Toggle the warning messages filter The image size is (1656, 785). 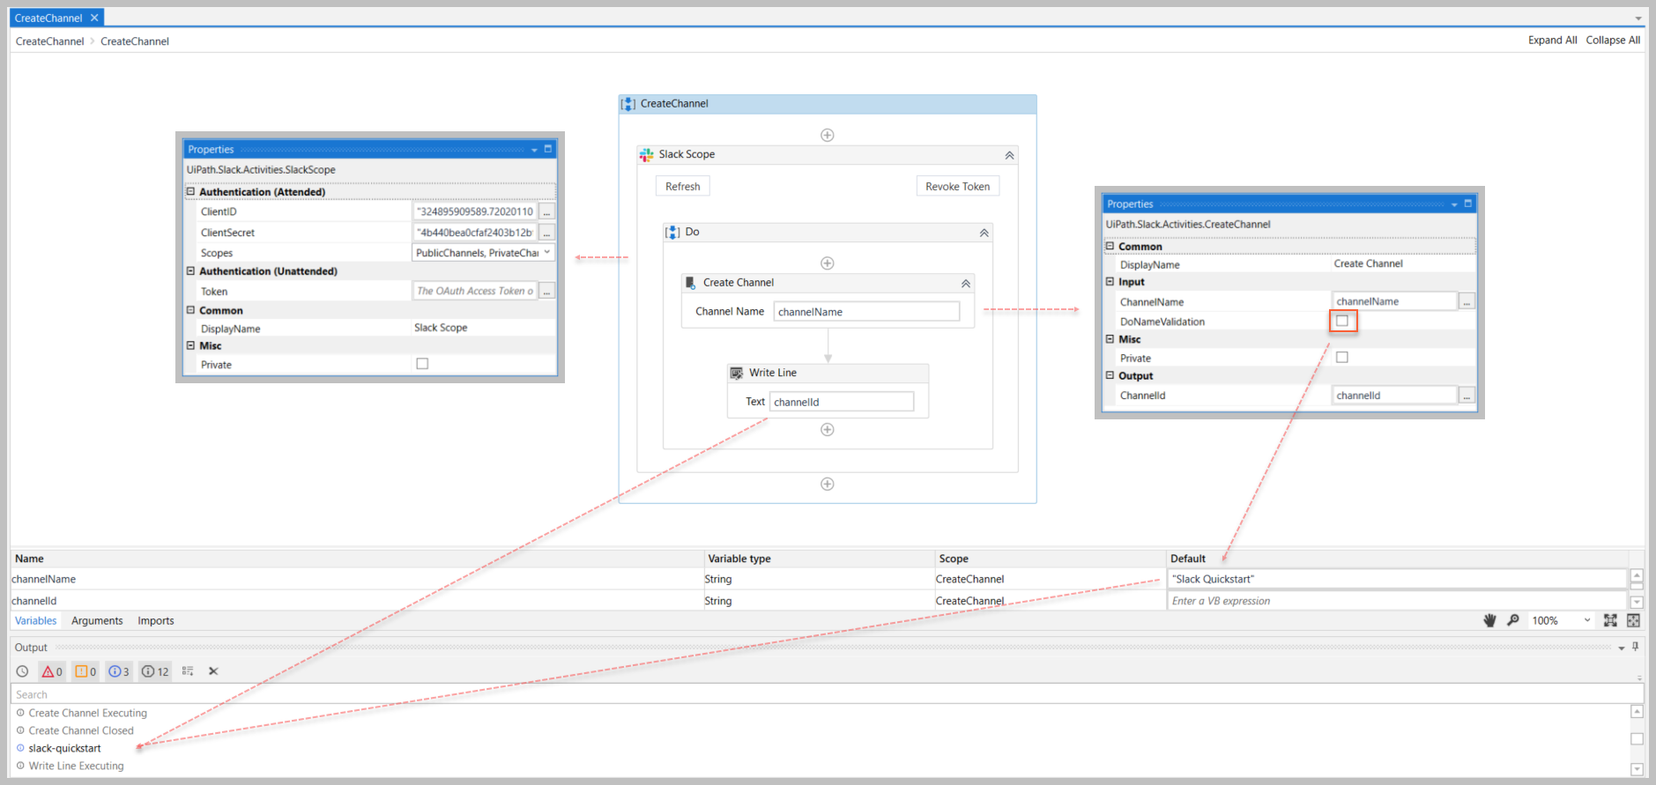pyautogui.click(x=85, y=671)
